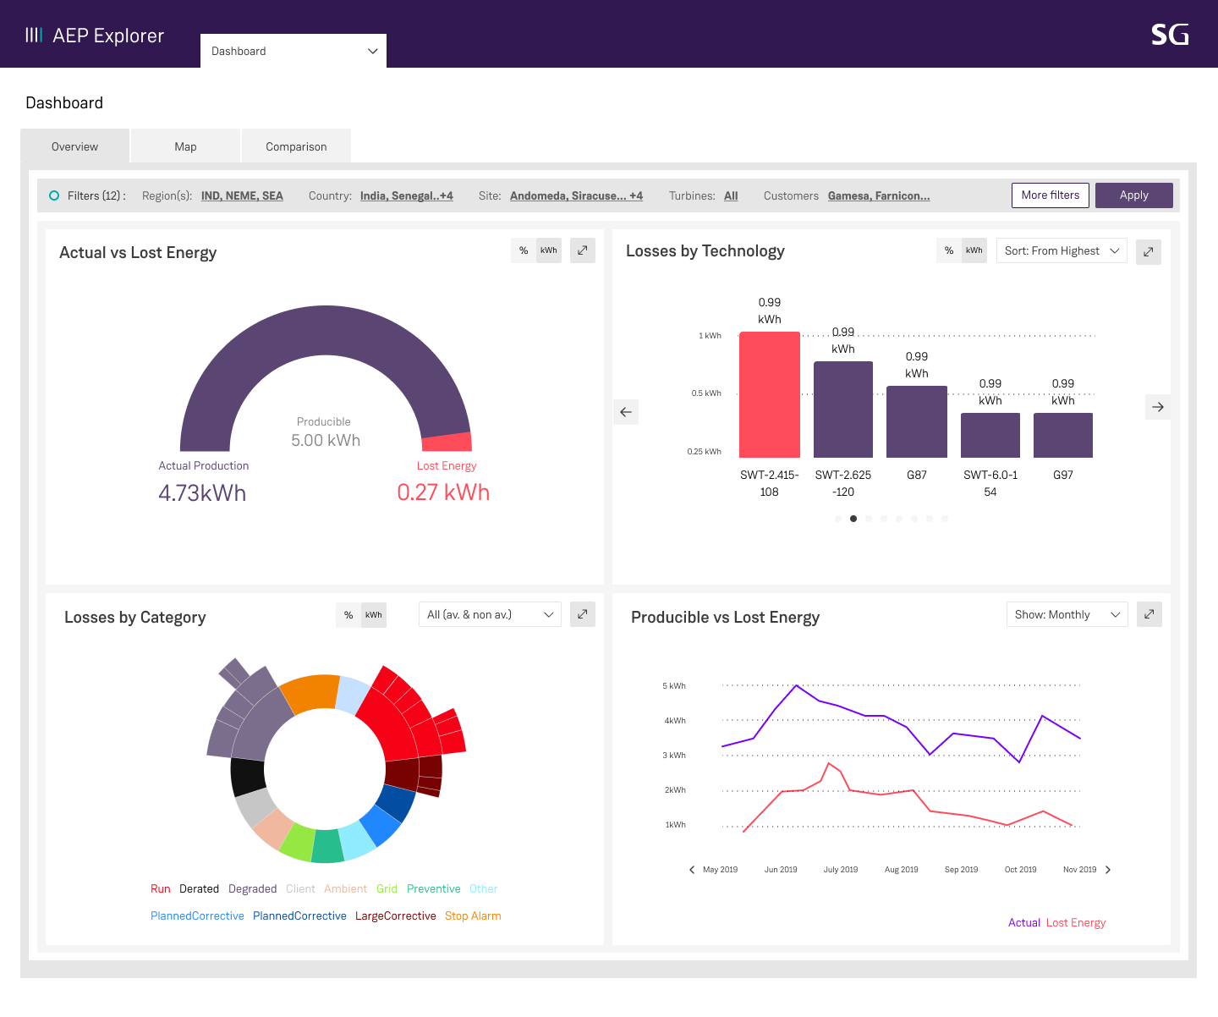Select the active second carousel pagination dot
This screenshot has width=1218, height=1017.
click(x=853, y=519)
